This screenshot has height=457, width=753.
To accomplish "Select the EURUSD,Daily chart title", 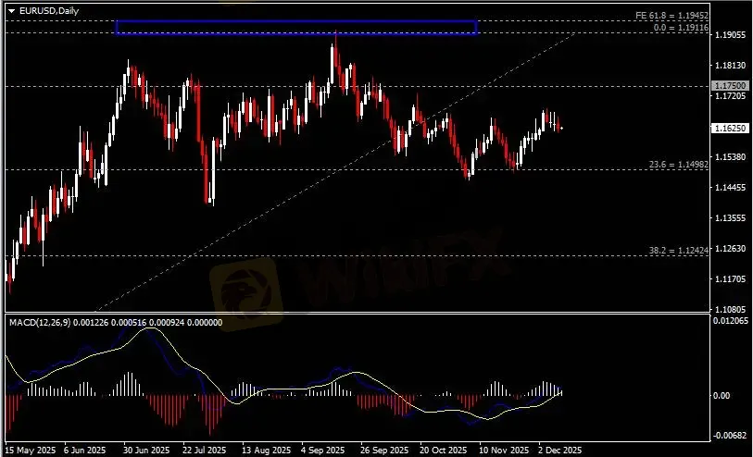I will click(49, 10).
